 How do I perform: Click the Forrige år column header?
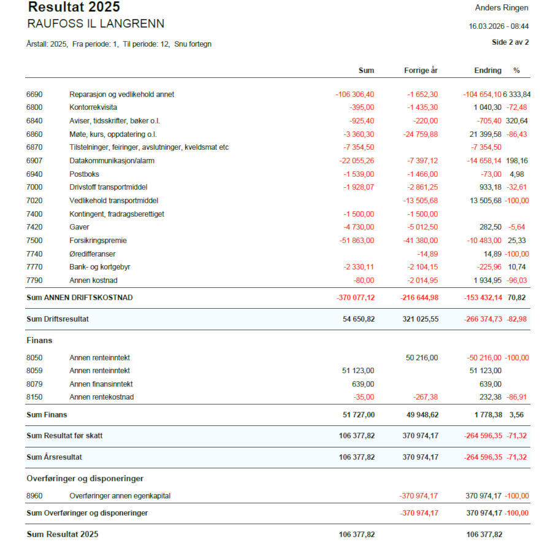(x=421, y=71)
